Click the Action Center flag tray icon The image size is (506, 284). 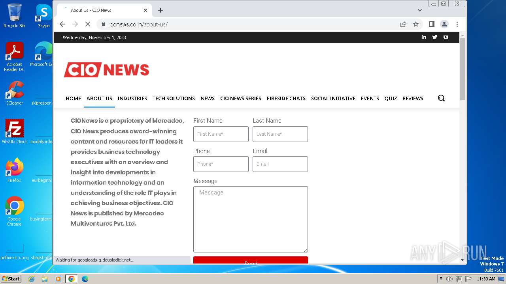point(468,279)
